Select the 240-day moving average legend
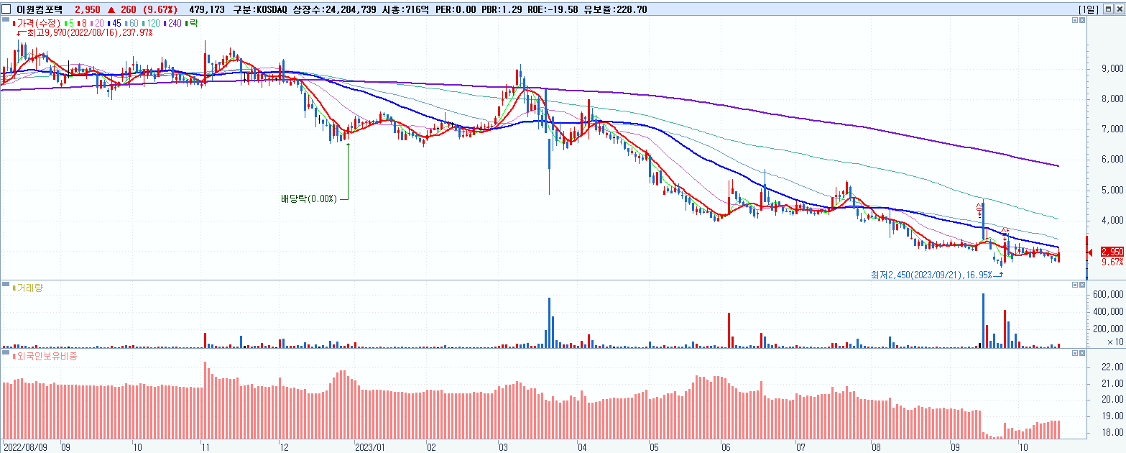 coord(174,24)
